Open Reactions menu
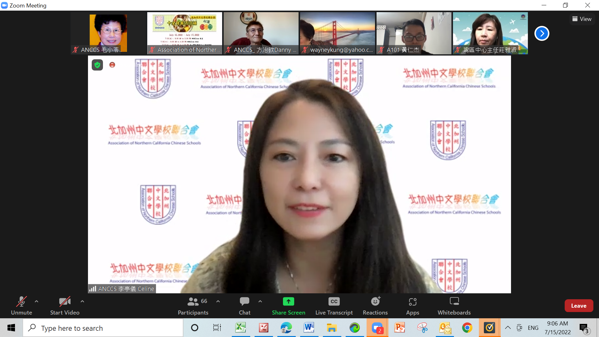Image resolution: width=599 pixels, height=337 pixels. click(x=375, y=306)
